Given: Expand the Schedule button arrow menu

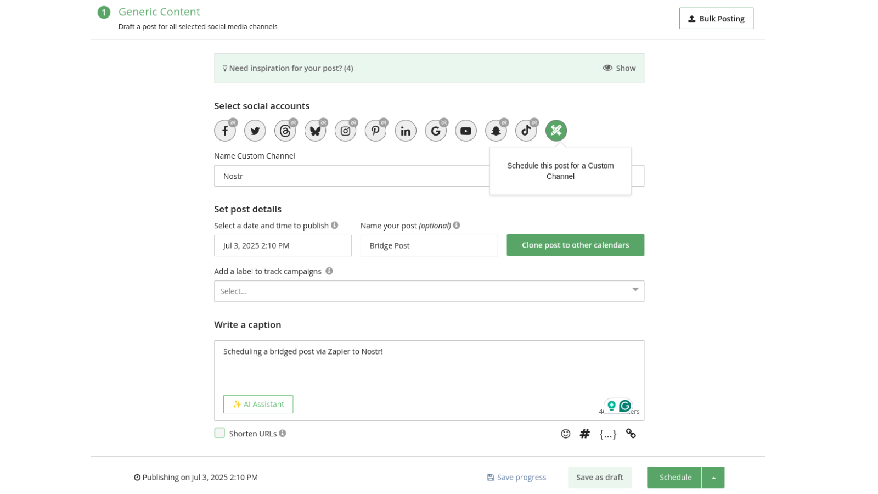Looking at the screenshot, I should pos(713,478).
